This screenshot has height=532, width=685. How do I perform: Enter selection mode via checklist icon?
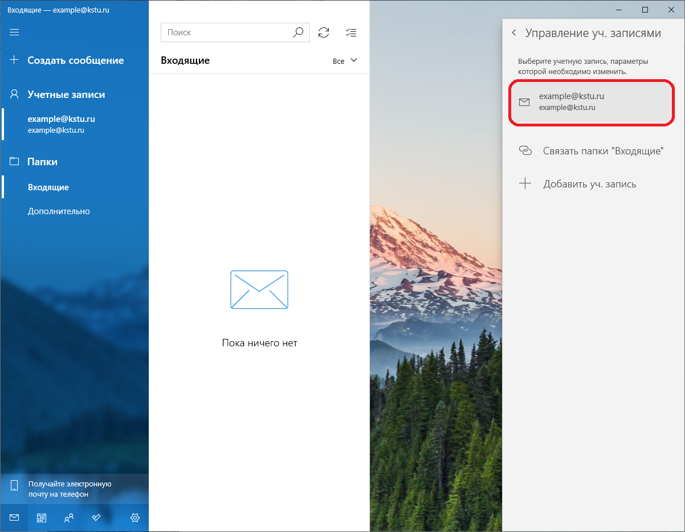[x=351, y=32]
